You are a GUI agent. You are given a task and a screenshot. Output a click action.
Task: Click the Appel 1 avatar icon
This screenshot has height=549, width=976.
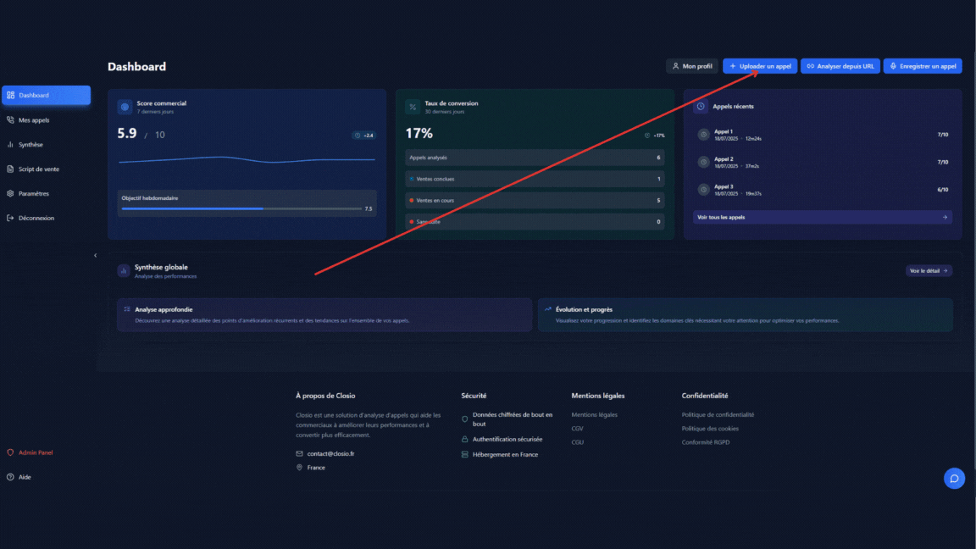(x=703, y=135)
